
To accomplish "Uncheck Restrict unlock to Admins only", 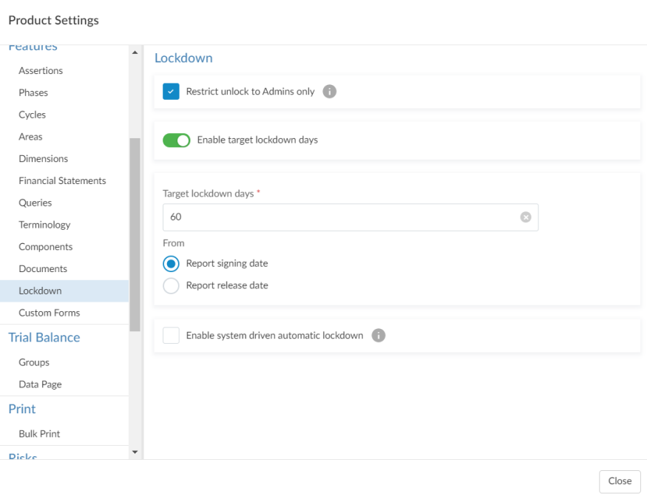I will tap(170, 92).
